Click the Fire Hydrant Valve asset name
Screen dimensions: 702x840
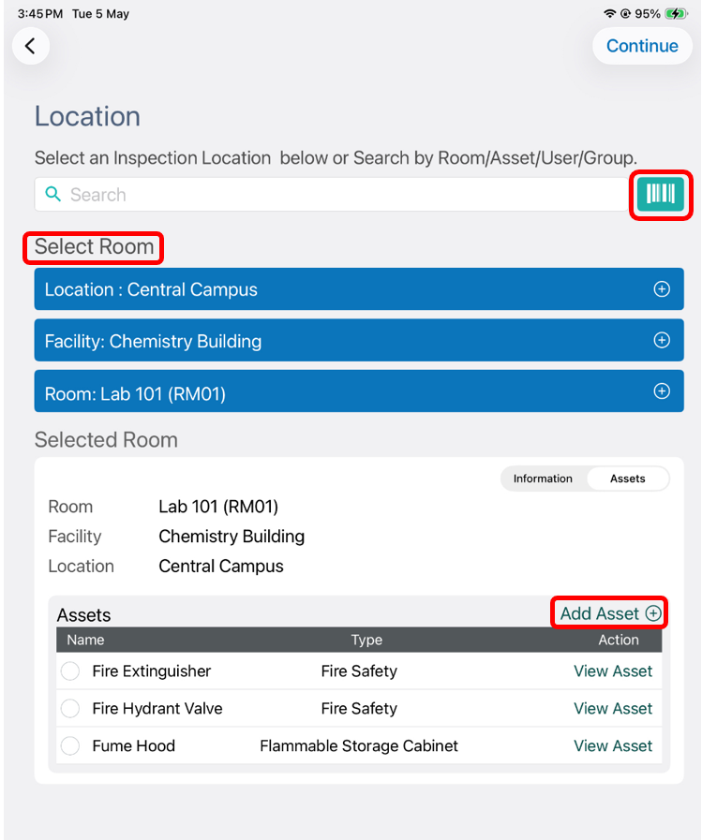pos(157,708)
